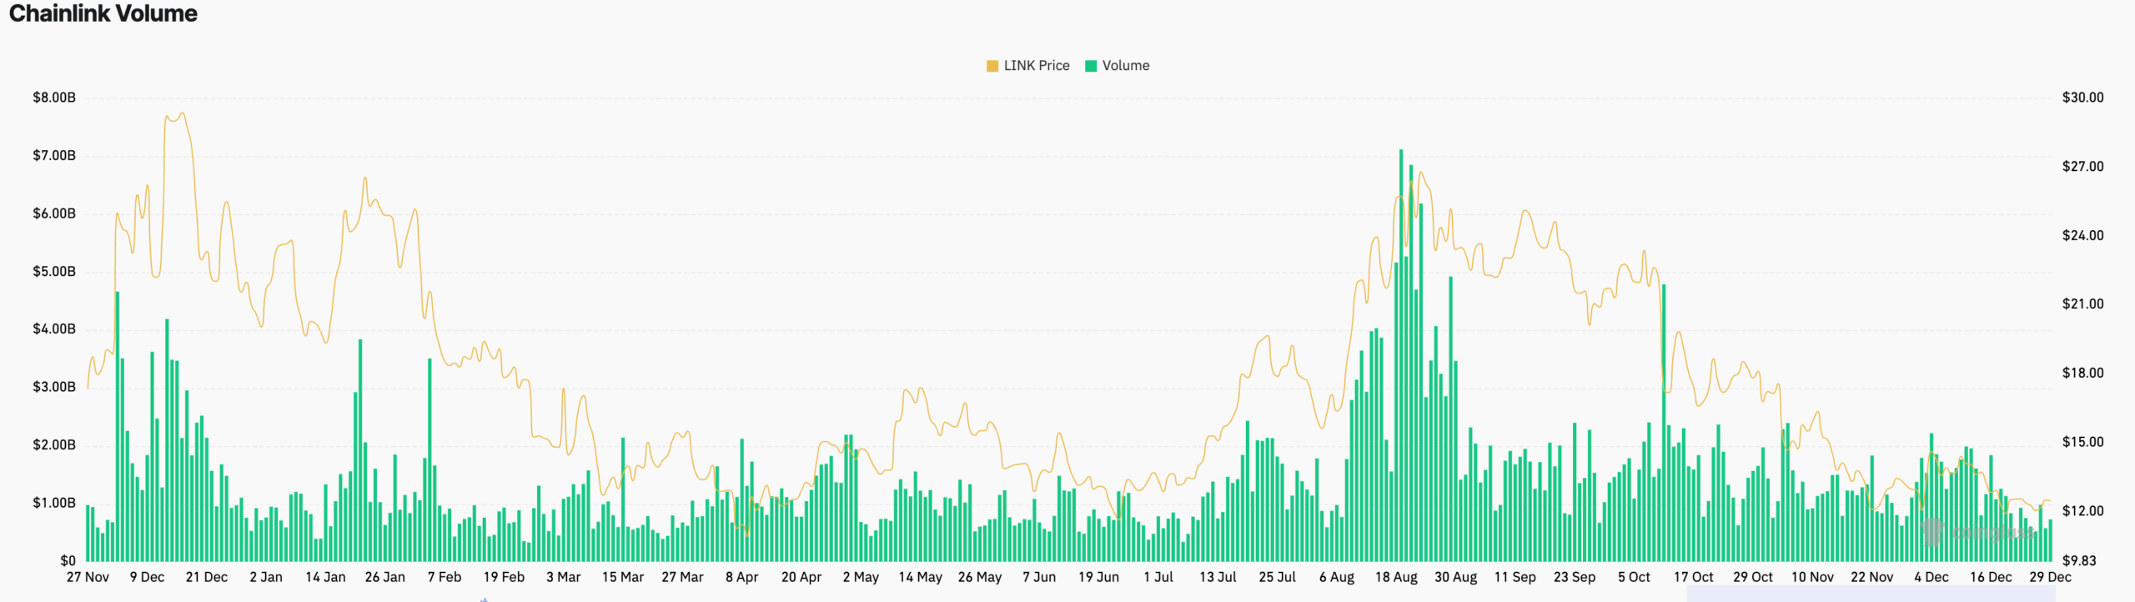Click the 29 Oct date label
Screen dimensions: 2135x602
point(1753,577)
